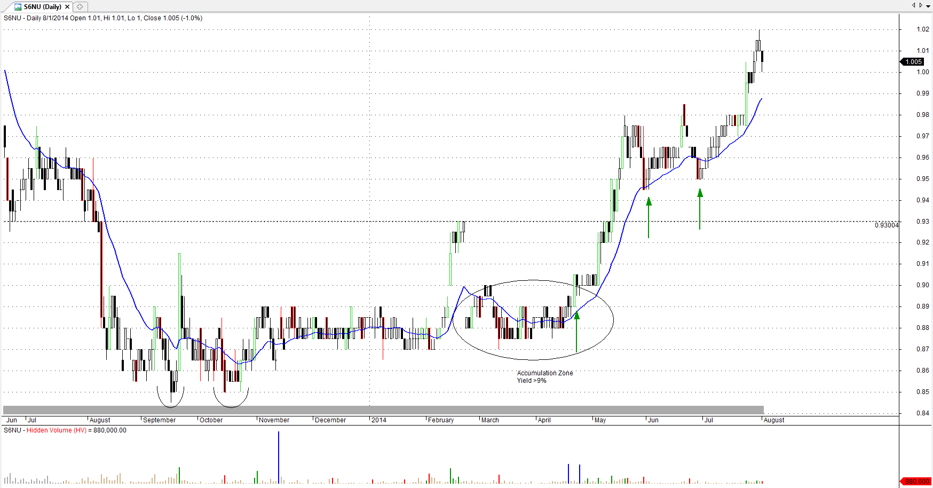Select the green arrow below the late June candles
Image resolution: width=933 pixels, height=488 pixels.
pos(700,208)
